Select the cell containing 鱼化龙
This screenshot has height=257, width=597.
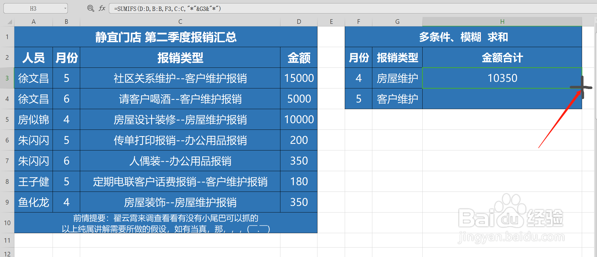(34, 202)
